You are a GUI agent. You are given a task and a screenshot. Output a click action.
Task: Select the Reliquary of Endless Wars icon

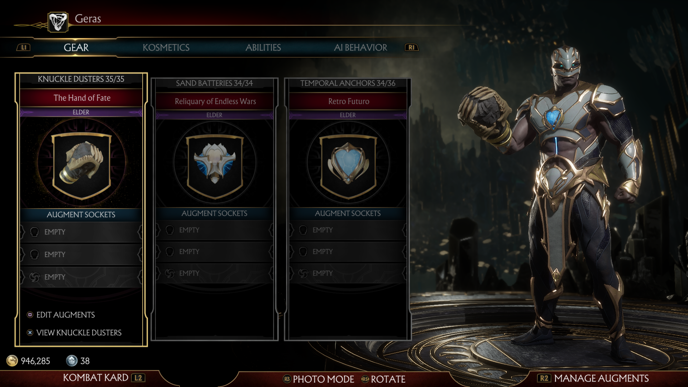215,167
